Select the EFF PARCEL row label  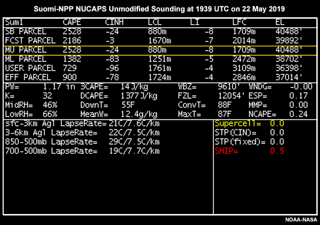click(x=28, y=77)
